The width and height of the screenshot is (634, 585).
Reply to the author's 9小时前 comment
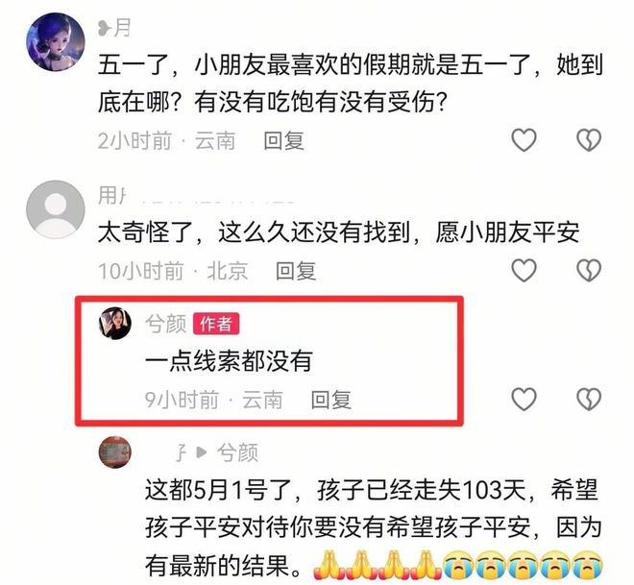[330, 400]
